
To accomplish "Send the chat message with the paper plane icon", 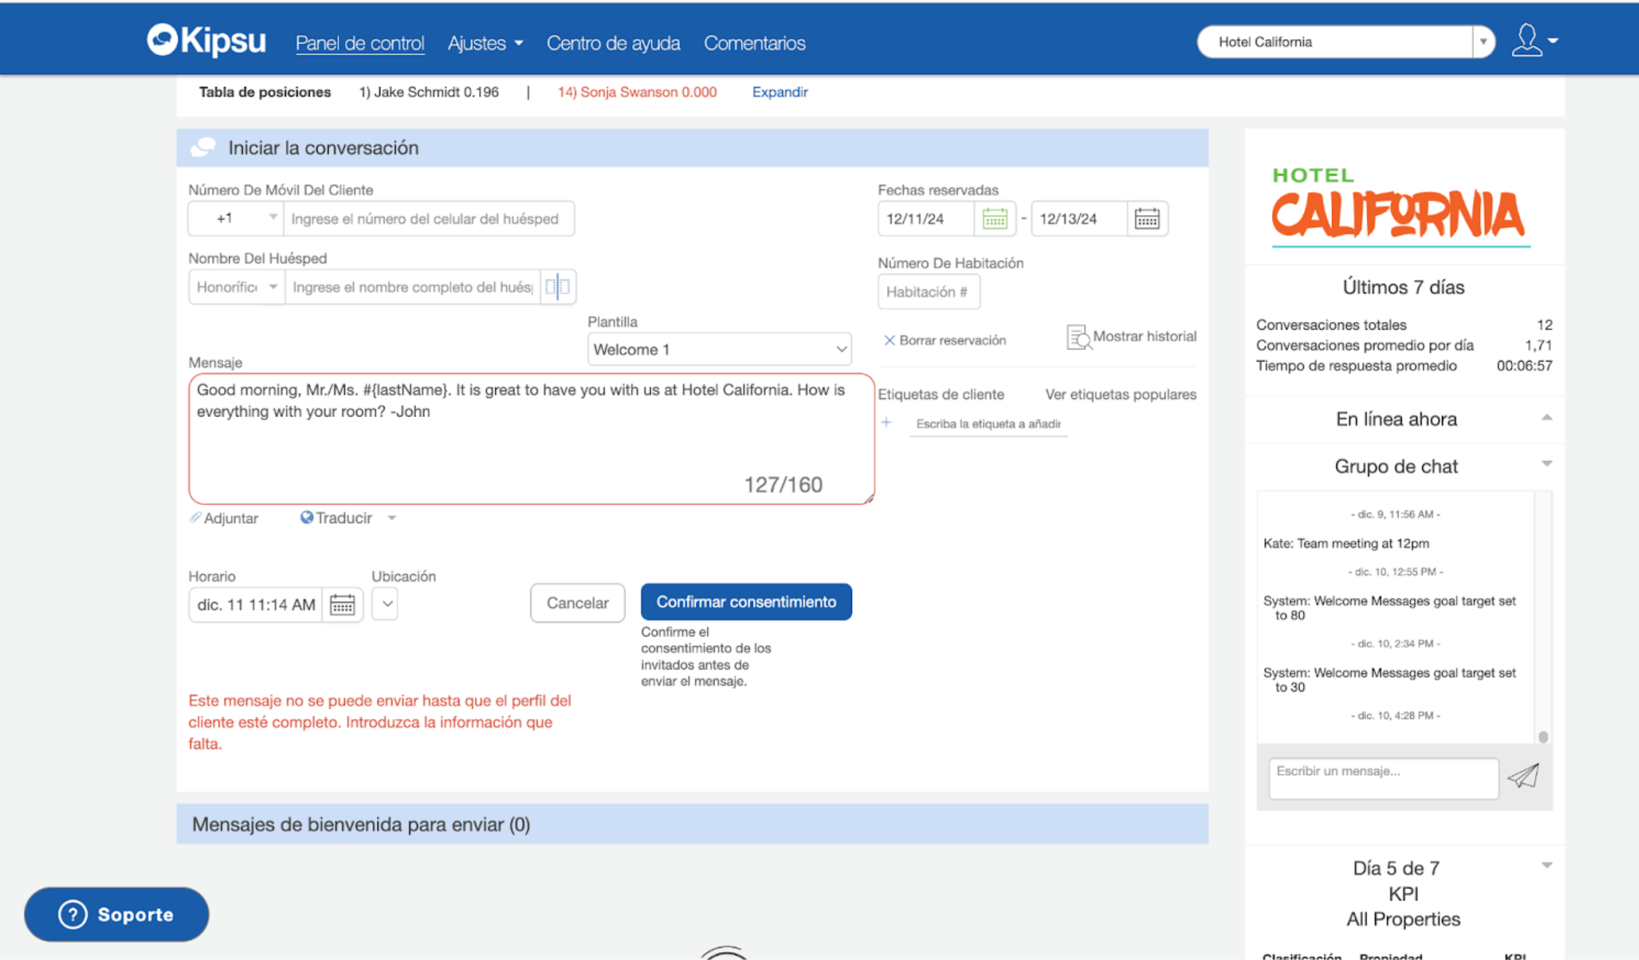I will (x=1527, y=777).
